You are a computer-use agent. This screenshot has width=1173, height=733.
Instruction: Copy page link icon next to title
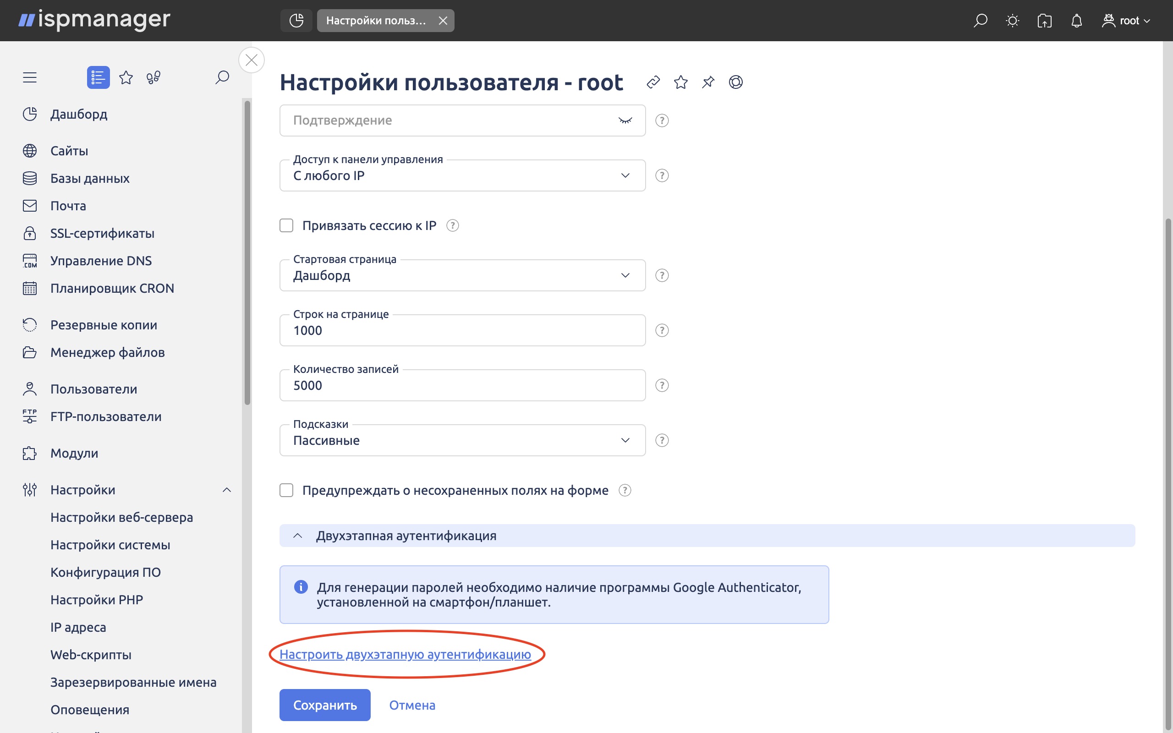[x=653, y=82]
